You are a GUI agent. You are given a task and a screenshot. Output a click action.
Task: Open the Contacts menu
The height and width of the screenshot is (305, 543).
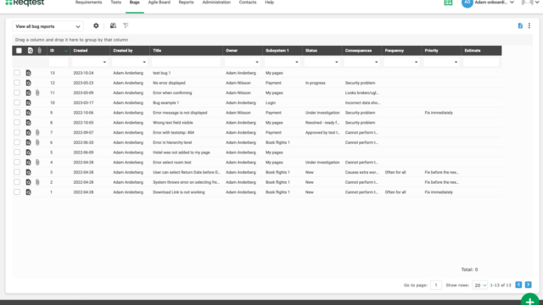(x=248, y=3)
